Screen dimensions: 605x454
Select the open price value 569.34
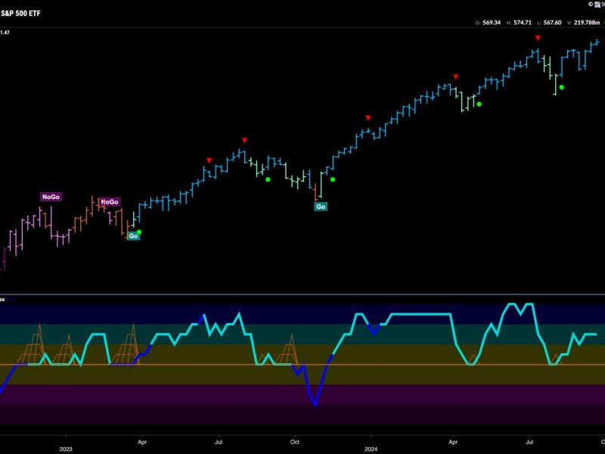(492, 23)
